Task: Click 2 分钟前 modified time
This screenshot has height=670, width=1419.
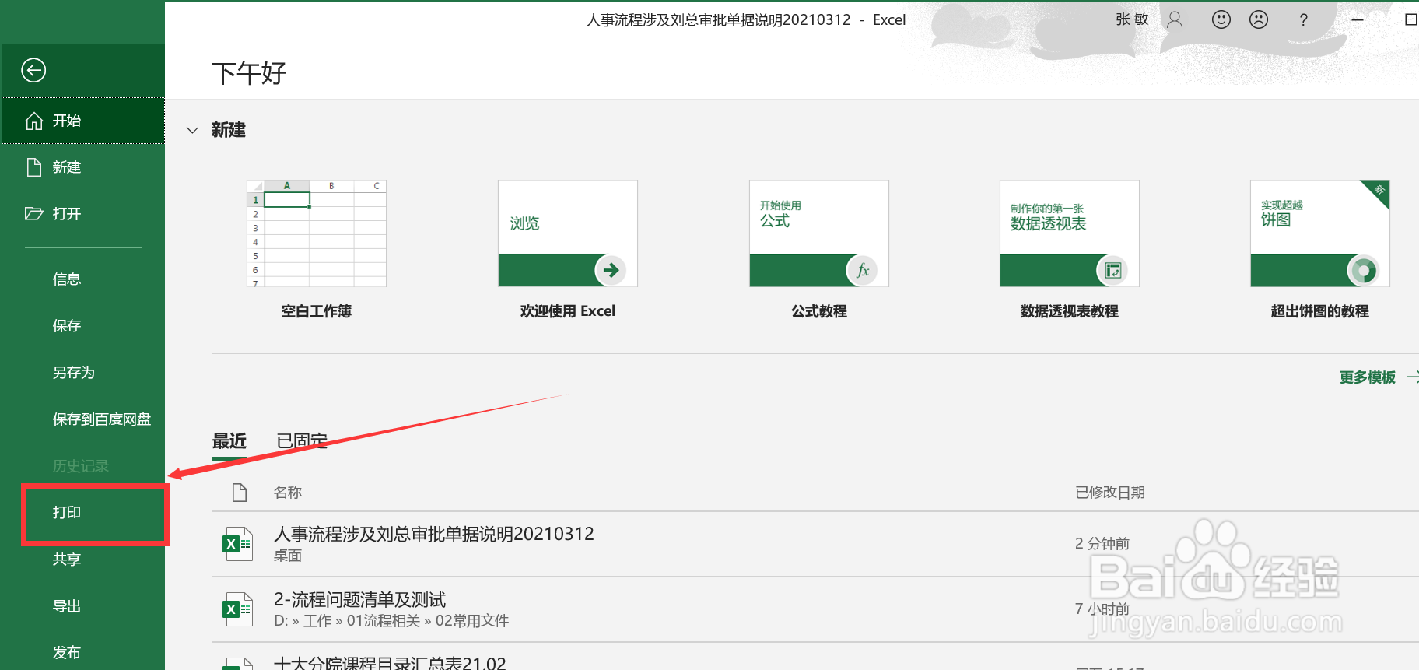Action: tap(1102, 543)
